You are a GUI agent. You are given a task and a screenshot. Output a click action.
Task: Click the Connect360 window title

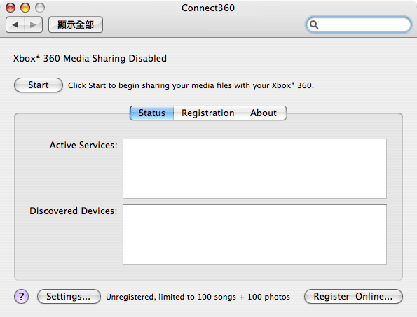[x=208, y=8]
